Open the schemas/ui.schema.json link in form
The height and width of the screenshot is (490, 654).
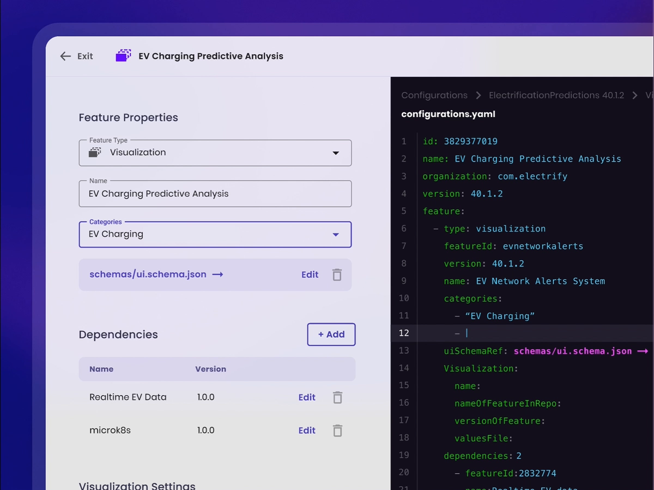[148, 274]
